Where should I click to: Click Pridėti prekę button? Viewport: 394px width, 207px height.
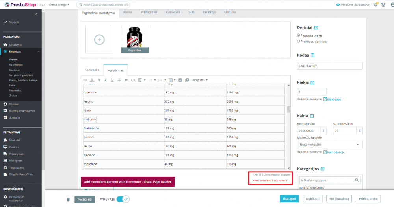coord(368,199)
